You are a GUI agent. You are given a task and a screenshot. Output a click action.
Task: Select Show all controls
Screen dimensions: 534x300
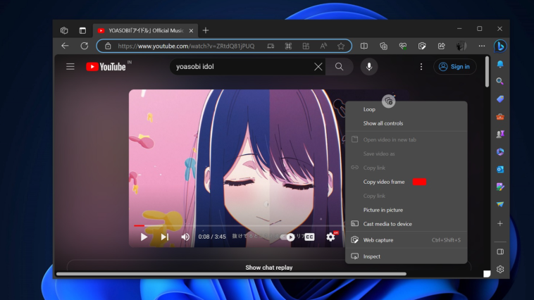(406, 123)
